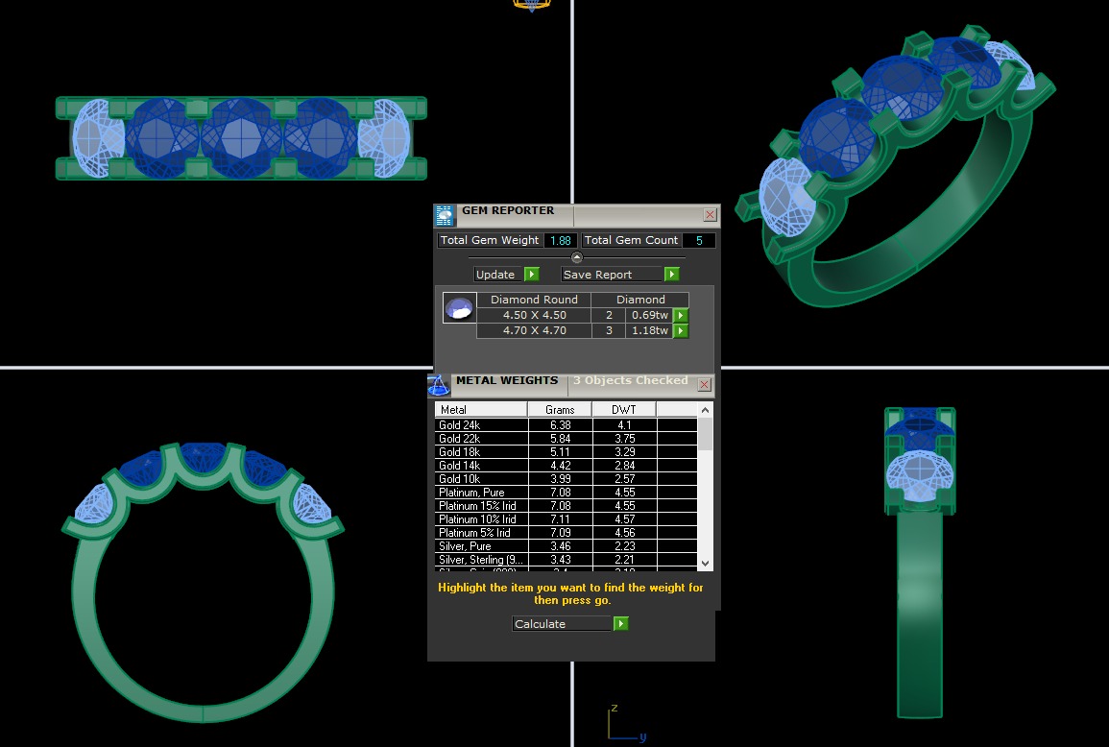Click the Gem Reporter panel icon

click(x=444, y=215)
